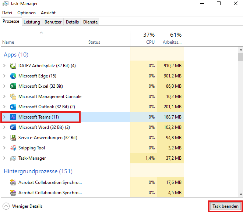The height and width of the screenshot is (214, 243).
Task: Click the Task beenden button
Action: click(x=225, y=206)
